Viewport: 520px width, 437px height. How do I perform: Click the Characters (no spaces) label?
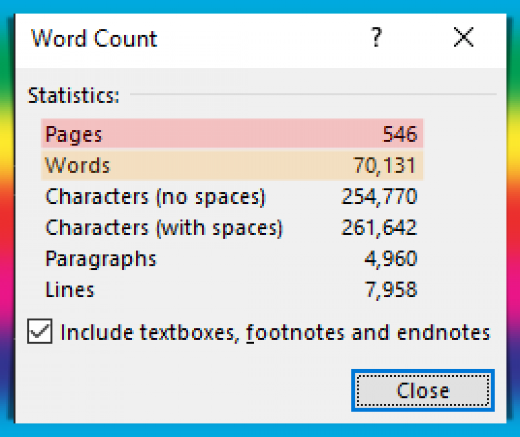155,197
